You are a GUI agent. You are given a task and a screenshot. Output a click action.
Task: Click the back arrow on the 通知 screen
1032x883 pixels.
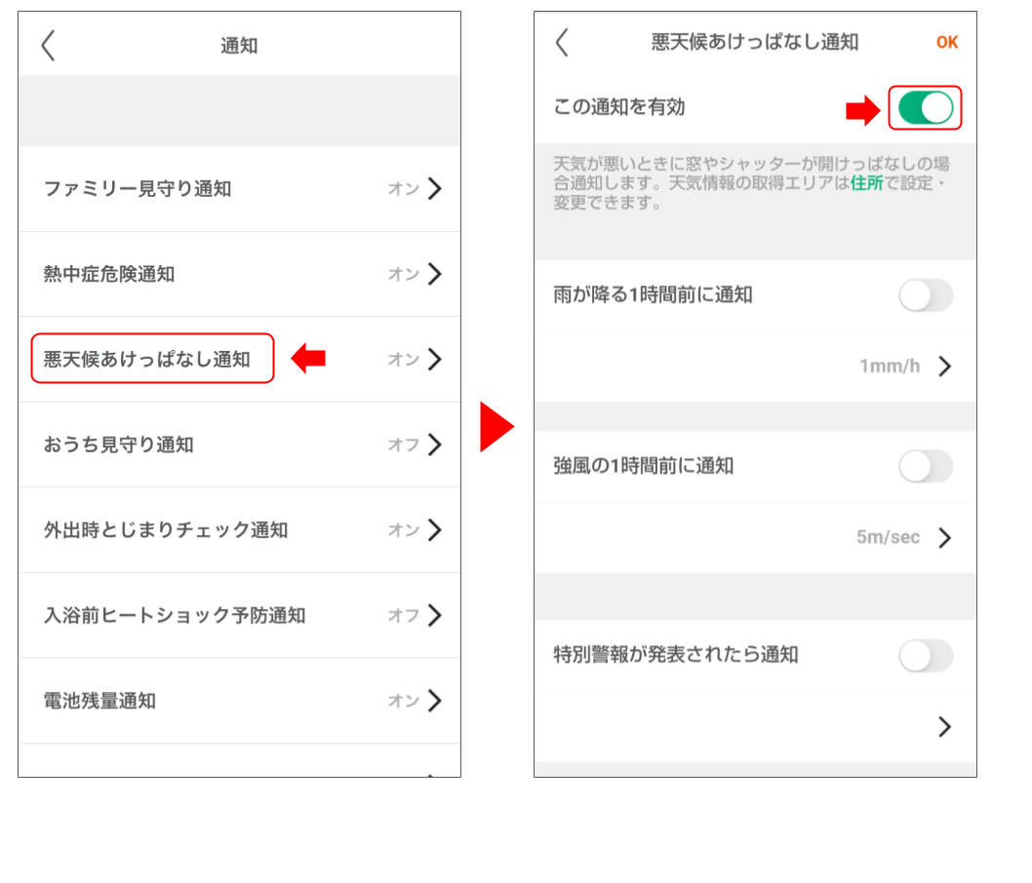pos(49,45)
